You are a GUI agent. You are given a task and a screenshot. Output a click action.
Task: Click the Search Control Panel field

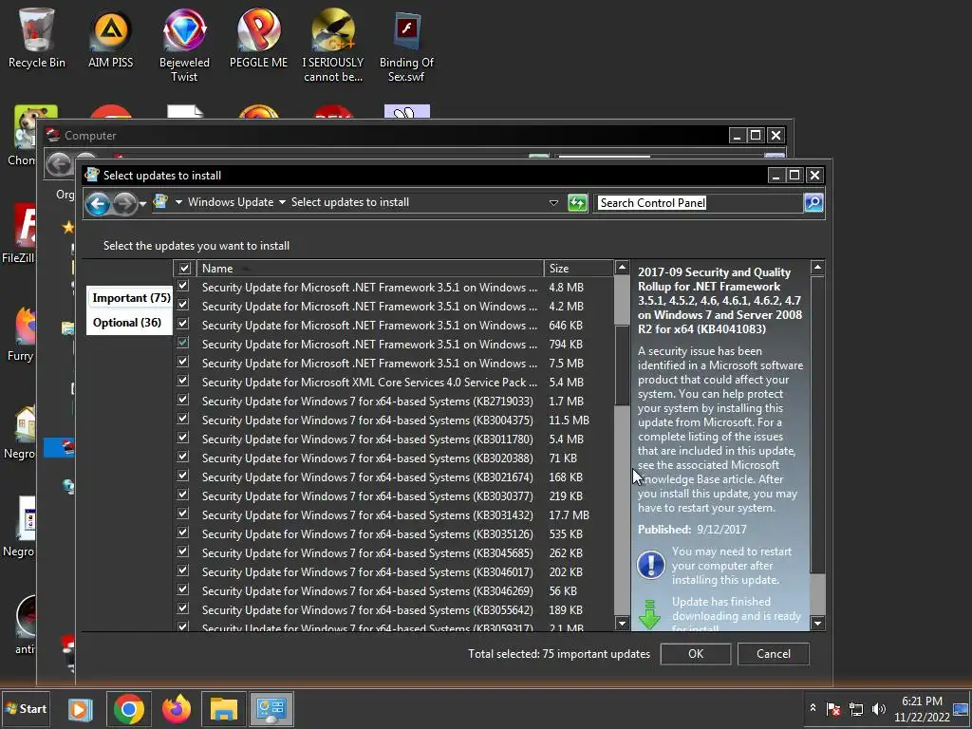(x=699, y=203)
